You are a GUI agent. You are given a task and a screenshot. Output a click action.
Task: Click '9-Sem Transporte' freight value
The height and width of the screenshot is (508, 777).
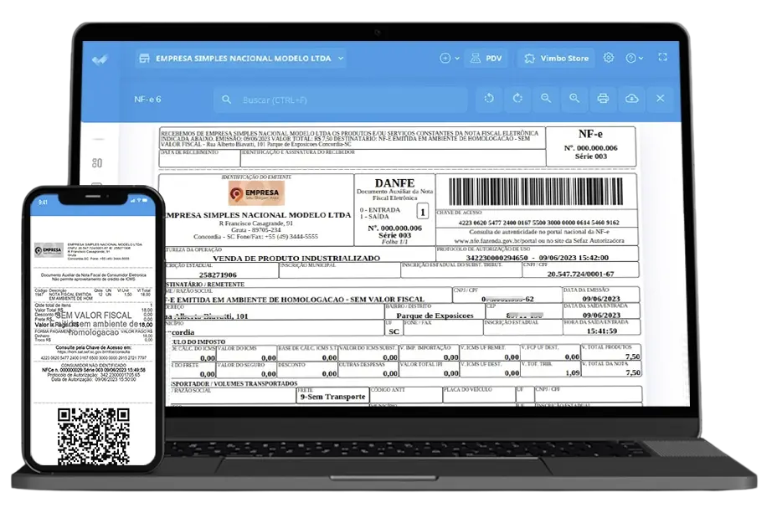point(333,397)
